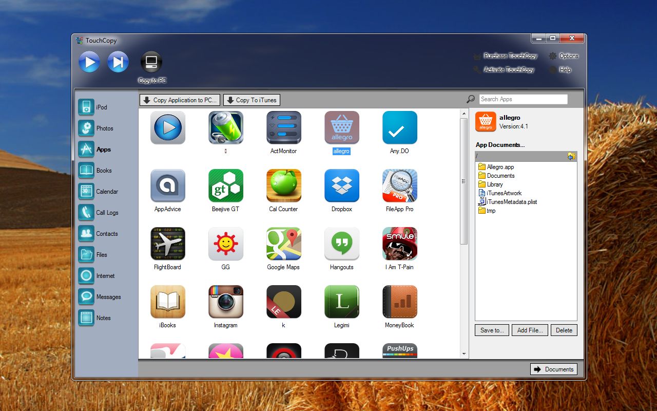Open the Photos section in the sidebar
The image size is (657, 411).
click(96, 128)
